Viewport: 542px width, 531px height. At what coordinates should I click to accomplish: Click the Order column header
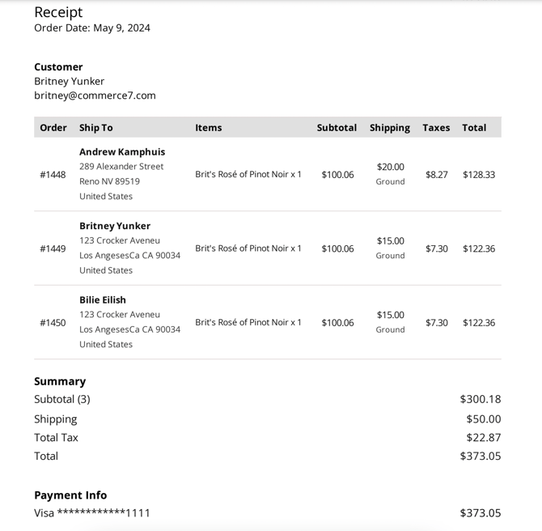pyautogui.click(x=53, y=128)
